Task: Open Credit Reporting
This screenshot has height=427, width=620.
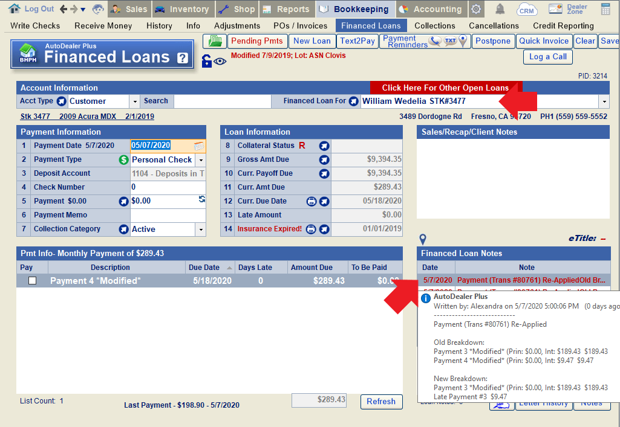Action: [563, 25]
